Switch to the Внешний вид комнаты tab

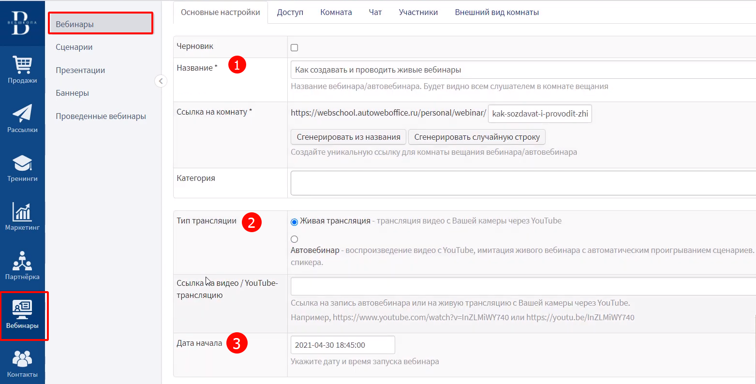click(x=497, y=12)
